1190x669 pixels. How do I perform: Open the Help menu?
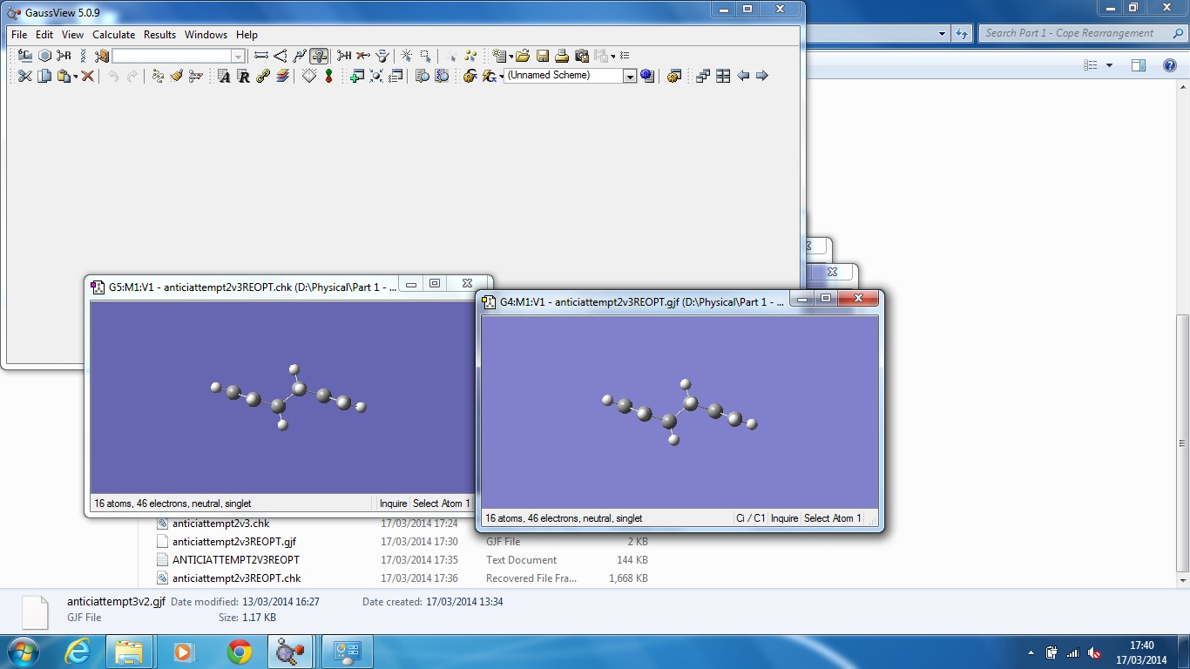(247, 35)
